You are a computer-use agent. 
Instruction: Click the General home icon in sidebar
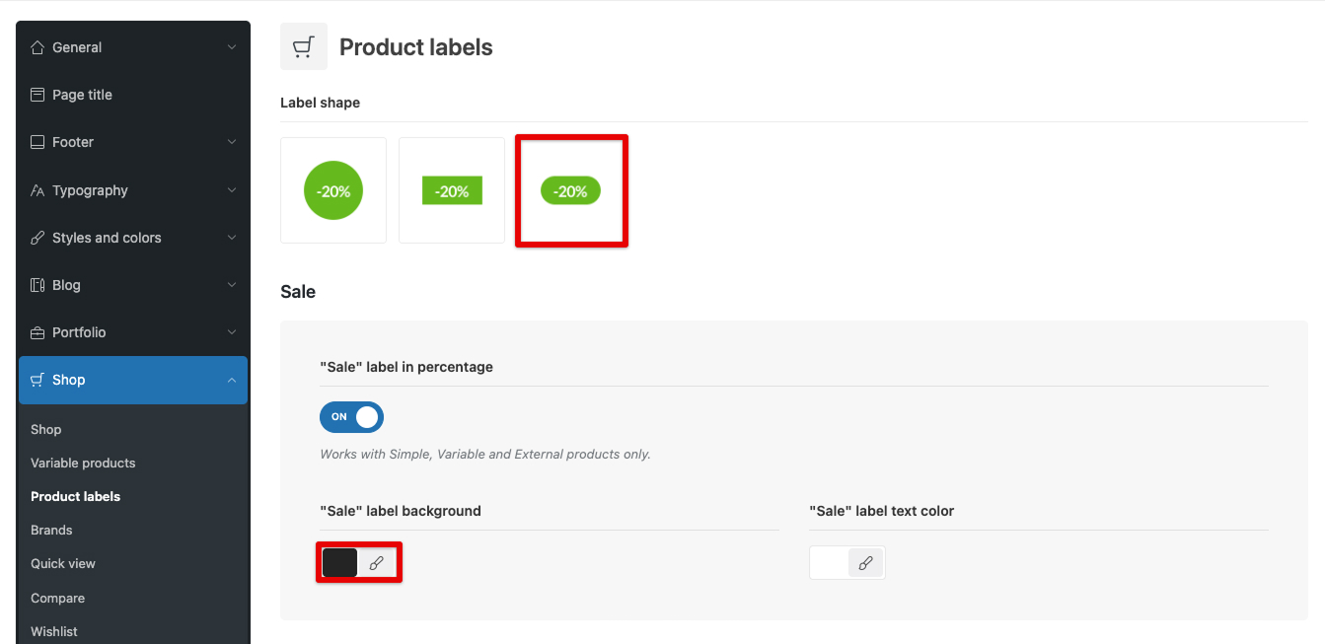click(x=37, y=47)
